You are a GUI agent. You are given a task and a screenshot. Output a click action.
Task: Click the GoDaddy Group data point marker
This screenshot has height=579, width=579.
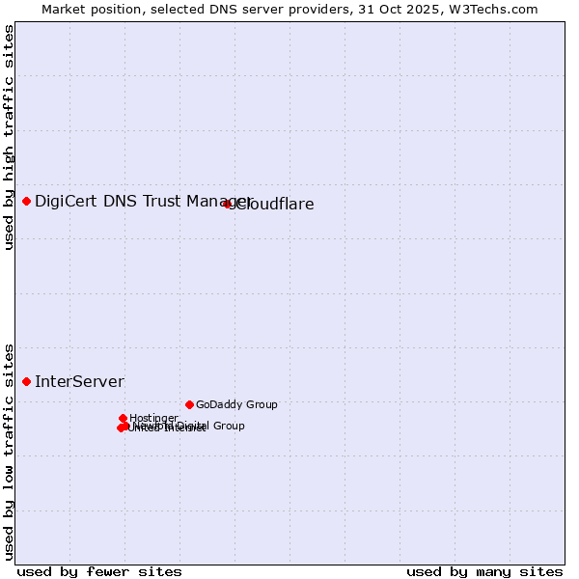click(x=189, y=404)
